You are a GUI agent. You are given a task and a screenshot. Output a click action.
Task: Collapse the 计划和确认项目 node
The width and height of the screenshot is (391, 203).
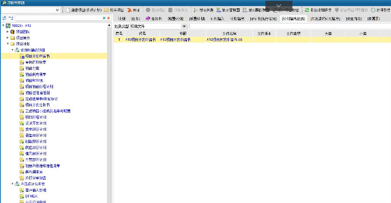click(13, 50)
